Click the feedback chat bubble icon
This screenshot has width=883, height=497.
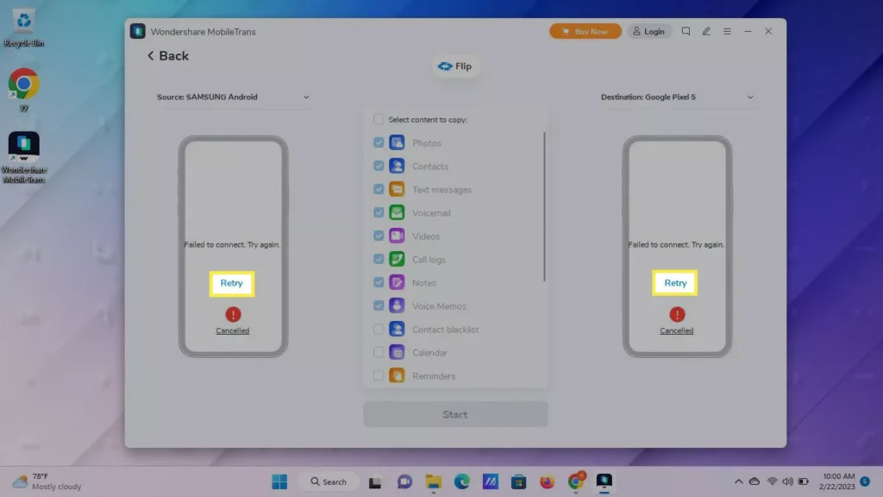(686, 31)
